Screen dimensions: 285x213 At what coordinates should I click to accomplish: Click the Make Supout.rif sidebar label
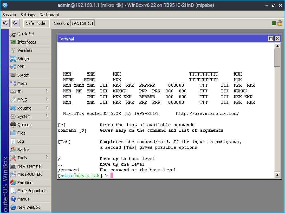pos(32,191)
